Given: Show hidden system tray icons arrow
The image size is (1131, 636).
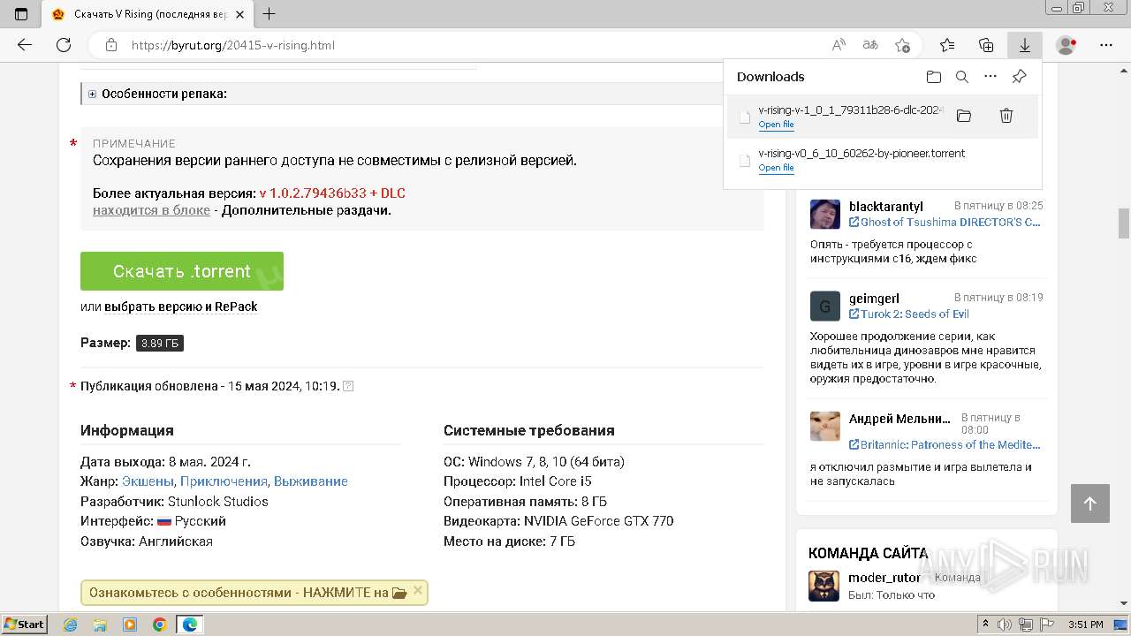Looking at the screenshot, I should tap(985, 625).
